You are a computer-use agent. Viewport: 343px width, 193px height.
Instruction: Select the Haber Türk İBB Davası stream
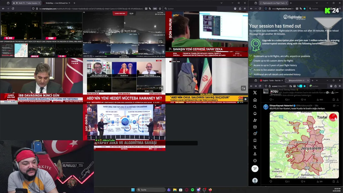[x=41, y=81]
